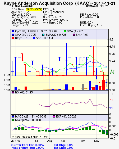Click the green Divergence legend swatch

(13, 120)
